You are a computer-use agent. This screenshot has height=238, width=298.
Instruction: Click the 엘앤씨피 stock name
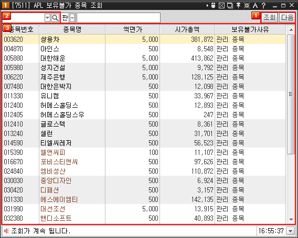tap(53, 152)
